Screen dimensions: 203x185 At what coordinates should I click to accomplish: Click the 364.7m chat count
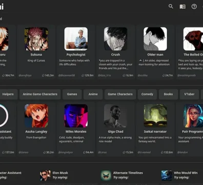[x=8, y=76]
